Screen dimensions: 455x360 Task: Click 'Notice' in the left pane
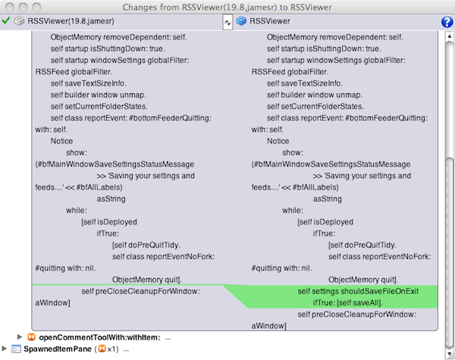(61, 141)
